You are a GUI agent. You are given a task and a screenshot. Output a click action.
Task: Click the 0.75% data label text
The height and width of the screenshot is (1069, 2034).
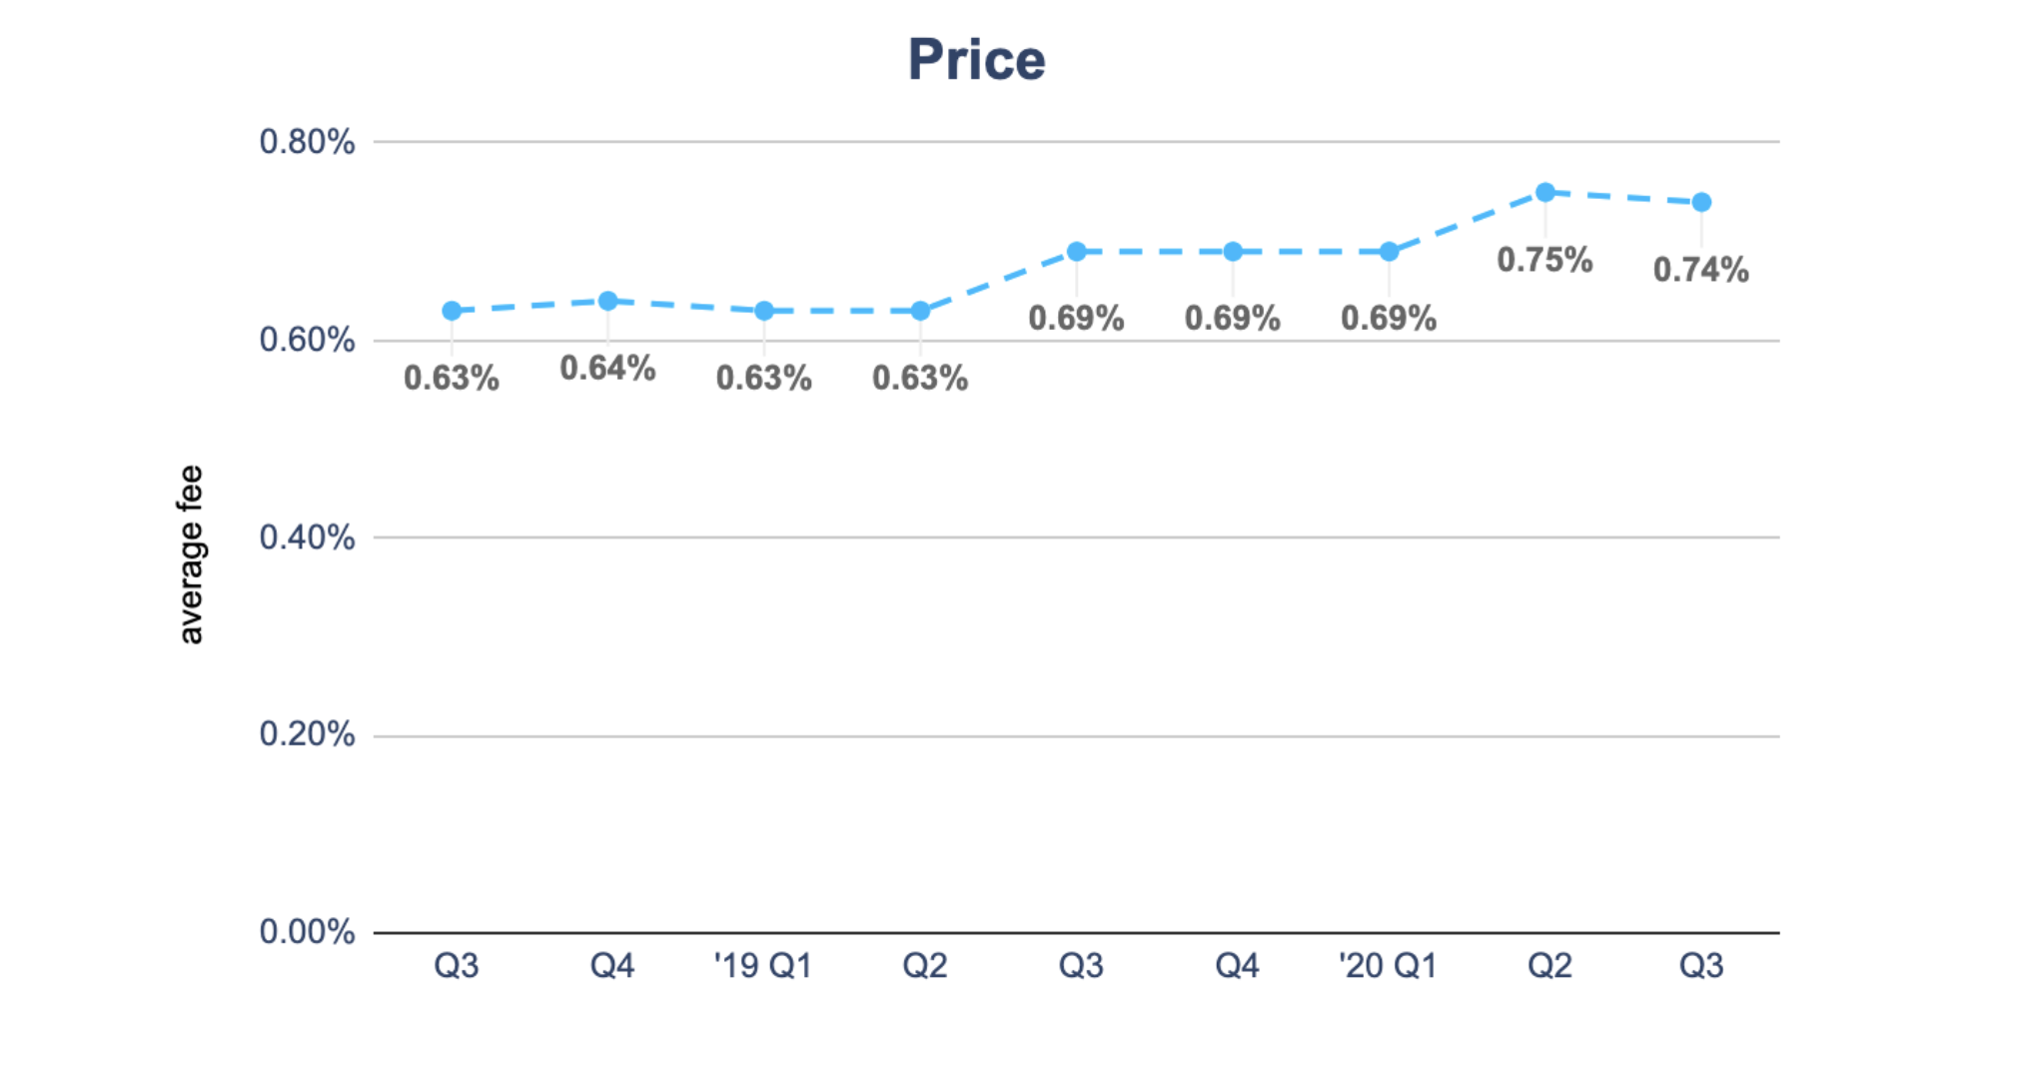(1544, 260)
